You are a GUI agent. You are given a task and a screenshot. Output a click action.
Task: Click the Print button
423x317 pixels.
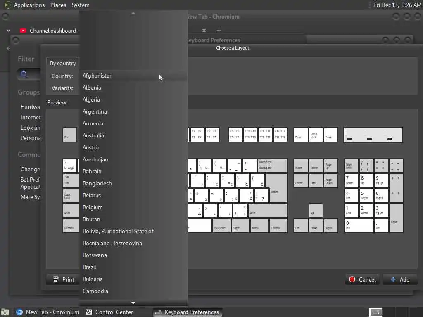(x=63, y=279)
